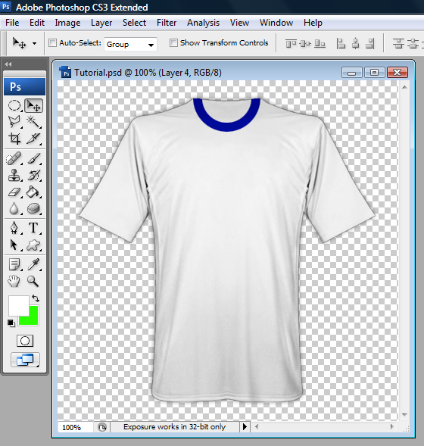Choose the Crop tool
Viewport: 424px width, 446px height.
14,139
